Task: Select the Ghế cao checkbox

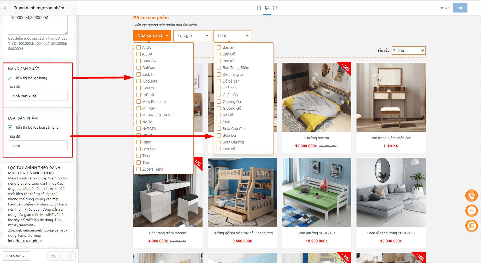Action: point(219,88)
